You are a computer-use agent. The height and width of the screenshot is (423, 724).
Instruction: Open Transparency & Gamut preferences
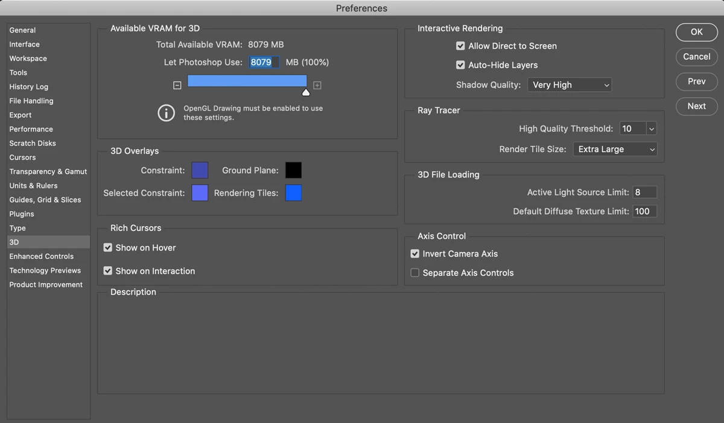[48, 171]
